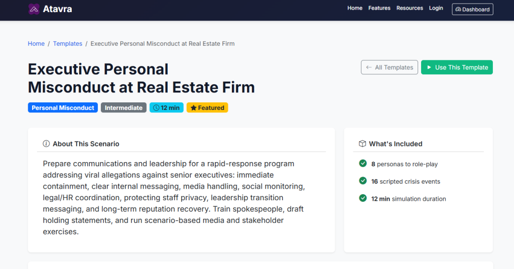Click the green check beside 16 scripted events
Screen dimensions: 514x269
click(363, 181)
